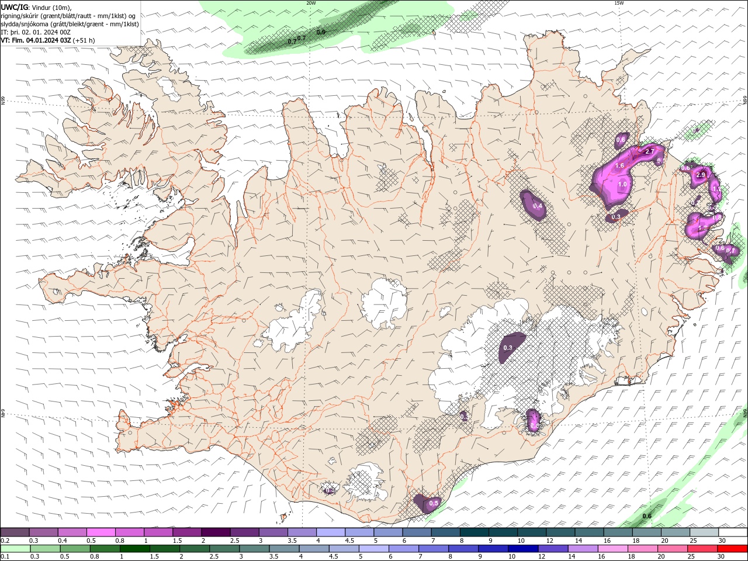
Task: Select the pale green 0.1 rain legend swatch
Action: tap(15, 549)
